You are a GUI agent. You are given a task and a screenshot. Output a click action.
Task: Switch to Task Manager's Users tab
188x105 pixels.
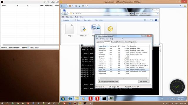click(x=135, y=42)
